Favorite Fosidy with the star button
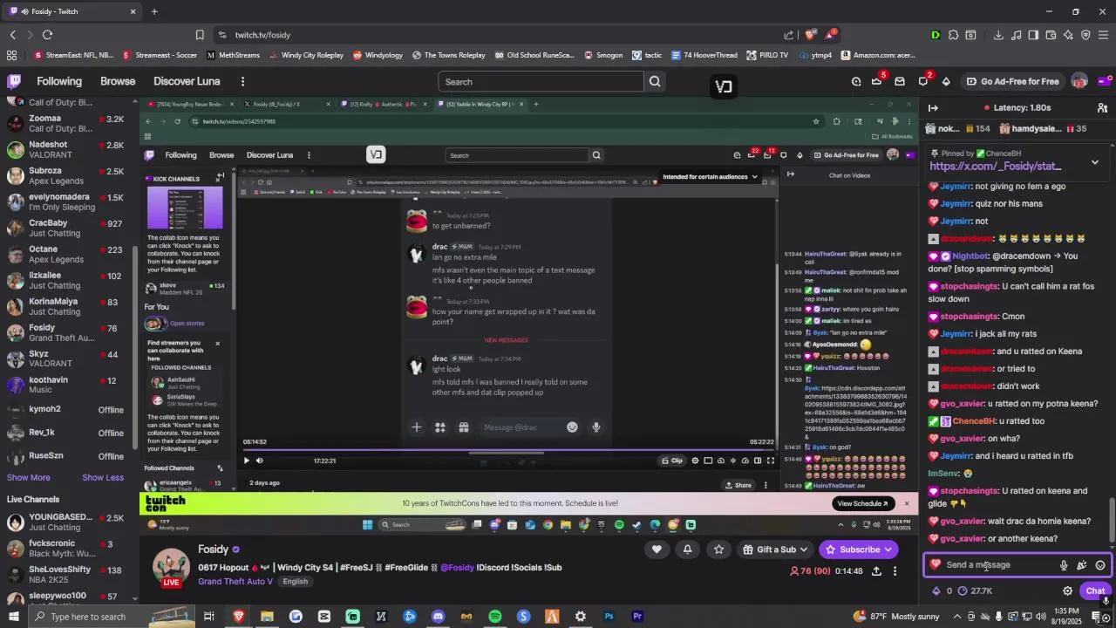Screen dimensions: 1116x628 [718, 549]
